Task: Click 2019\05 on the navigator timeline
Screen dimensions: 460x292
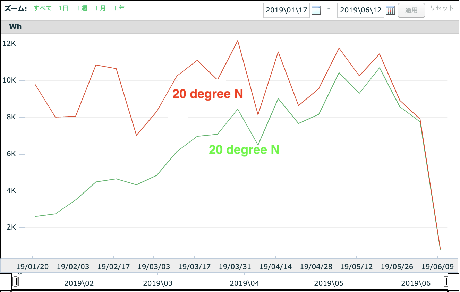Action: click(x=329, y=283)
